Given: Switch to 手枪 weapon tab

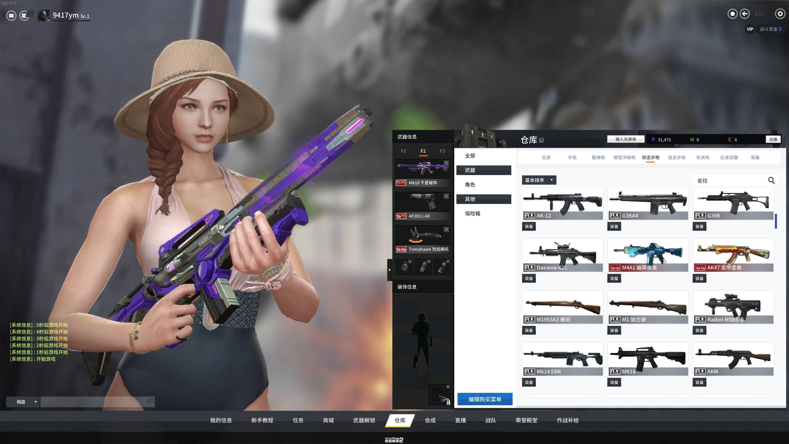Looking at the screenshot, I should tap(572, 158).
